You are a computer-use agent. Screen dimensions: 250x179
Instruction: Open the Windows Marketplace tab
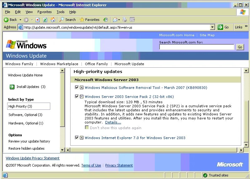59,64
